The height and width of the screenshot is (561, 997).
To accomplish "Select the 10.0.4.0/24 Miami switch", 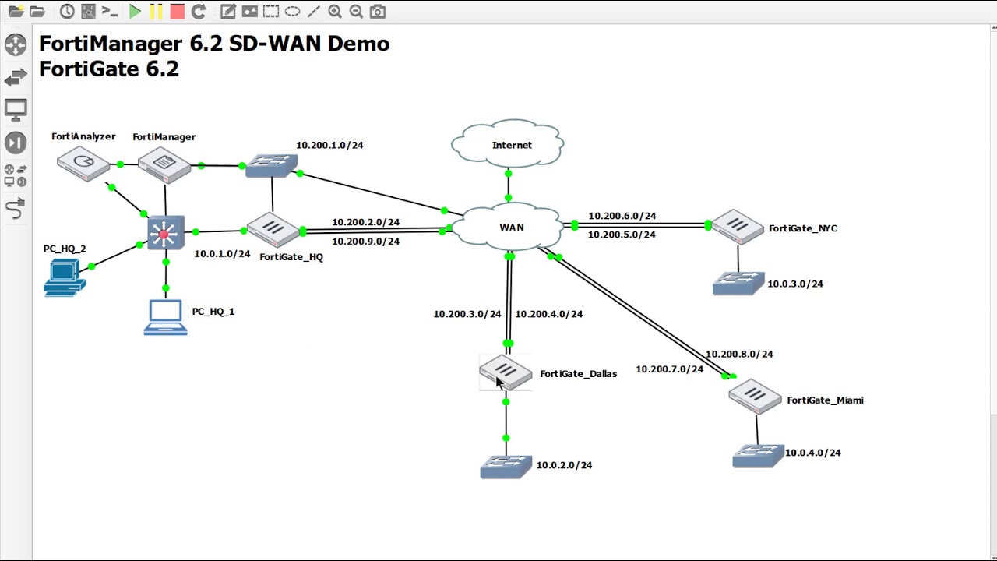I will (x=758, y=456).
